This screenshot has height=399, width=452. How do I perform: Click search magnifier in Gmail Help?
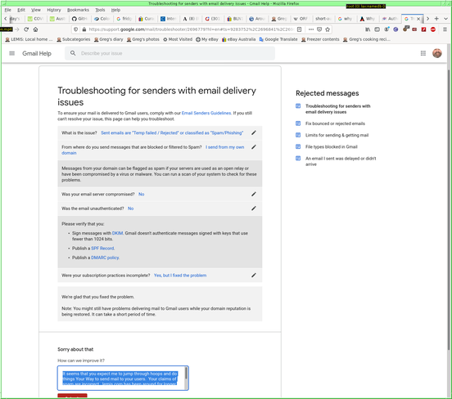73,53
